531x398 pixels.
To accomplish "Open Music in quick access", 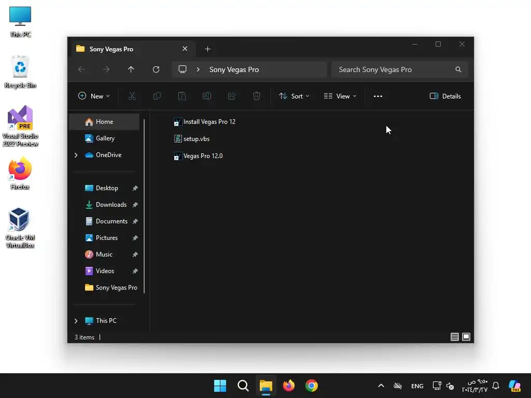I will coord(104,254).
